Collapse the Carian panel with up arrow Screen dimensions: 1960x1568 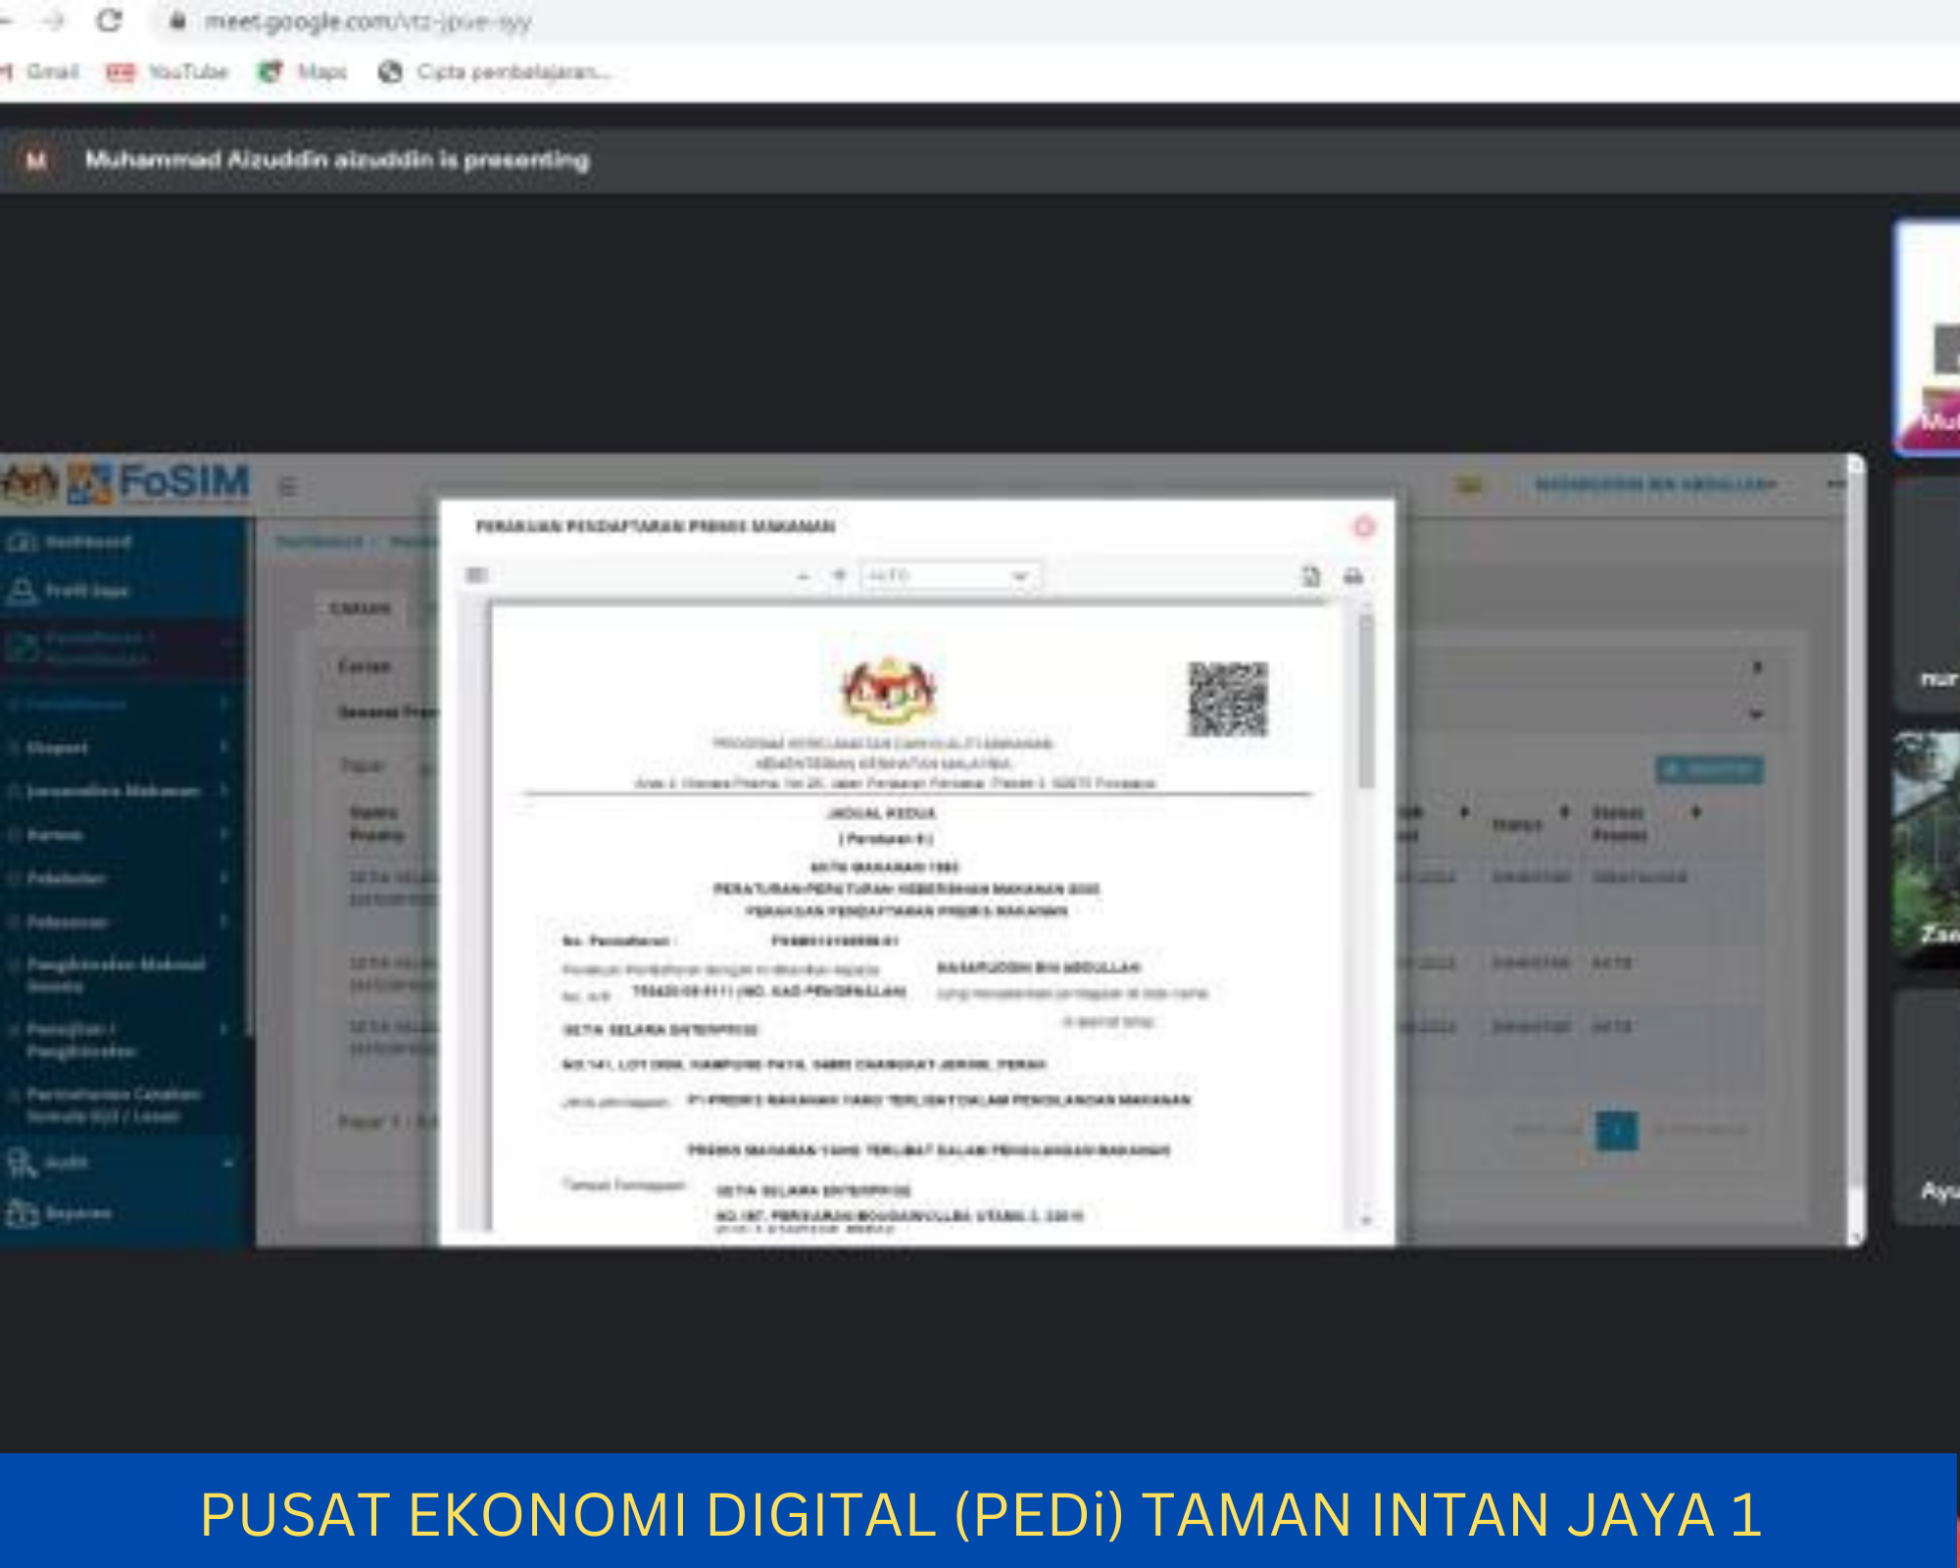[x=1757, y=666]
